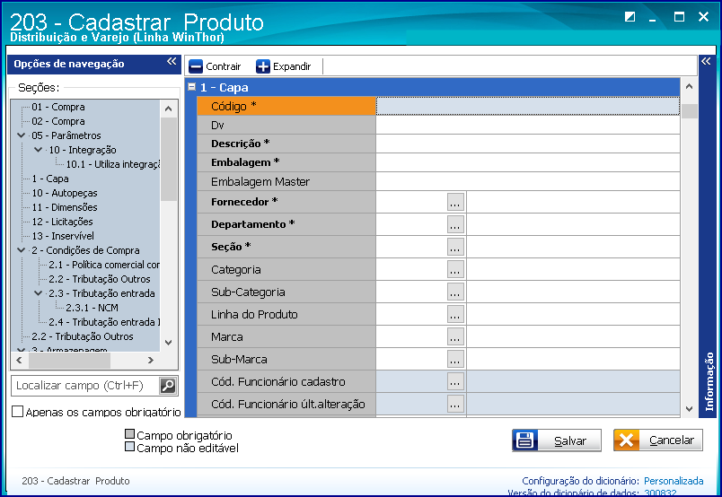The width and height of the screenshot is (722, 497).
Task: Click the Expandir plus icon
Action: click(263, 66)
